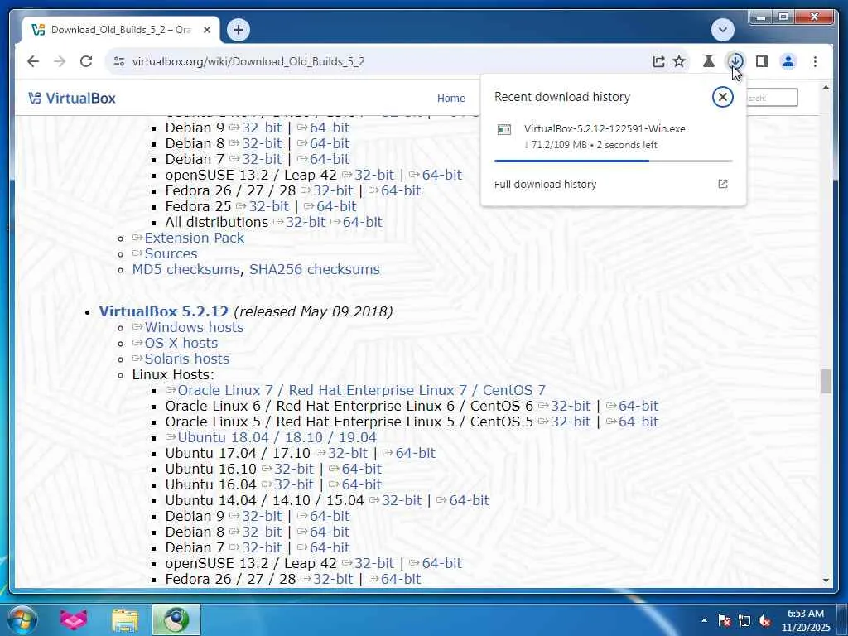Bookmark this page with the star icon
Image resolution: width=848 pixels, height=636 pixels.
(679, 61)
